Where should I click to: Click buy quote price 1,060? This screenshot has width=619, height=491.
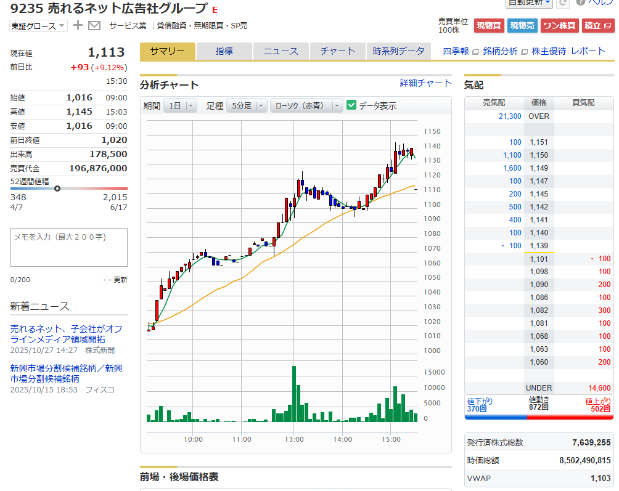[539, 362]
